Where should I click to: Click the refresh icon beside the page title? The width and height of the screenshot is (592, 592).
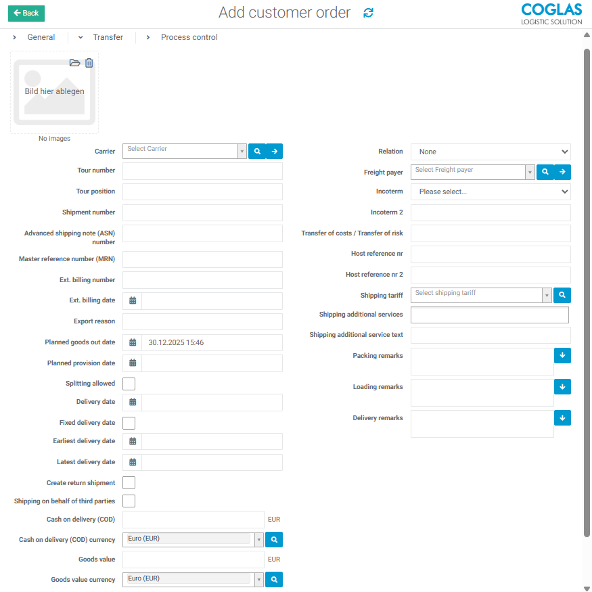[368, 13]
